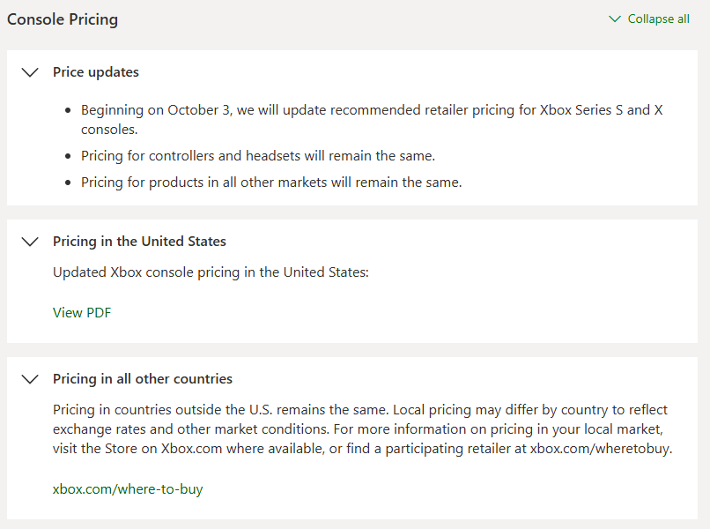Click the paragraph about pricing outside the U.S.
Image resolution: width=710 pixels, height=529 pixels.
click(x=359, y=429)
